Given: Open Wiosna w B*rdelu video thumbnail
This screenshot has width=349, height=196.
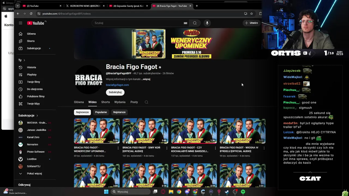Looking at the screenshot, I should point(243,131).
